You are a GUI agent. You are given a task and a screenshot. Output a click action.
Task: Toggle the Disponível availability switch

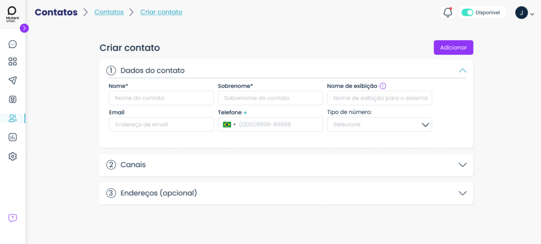click(468, 13)
